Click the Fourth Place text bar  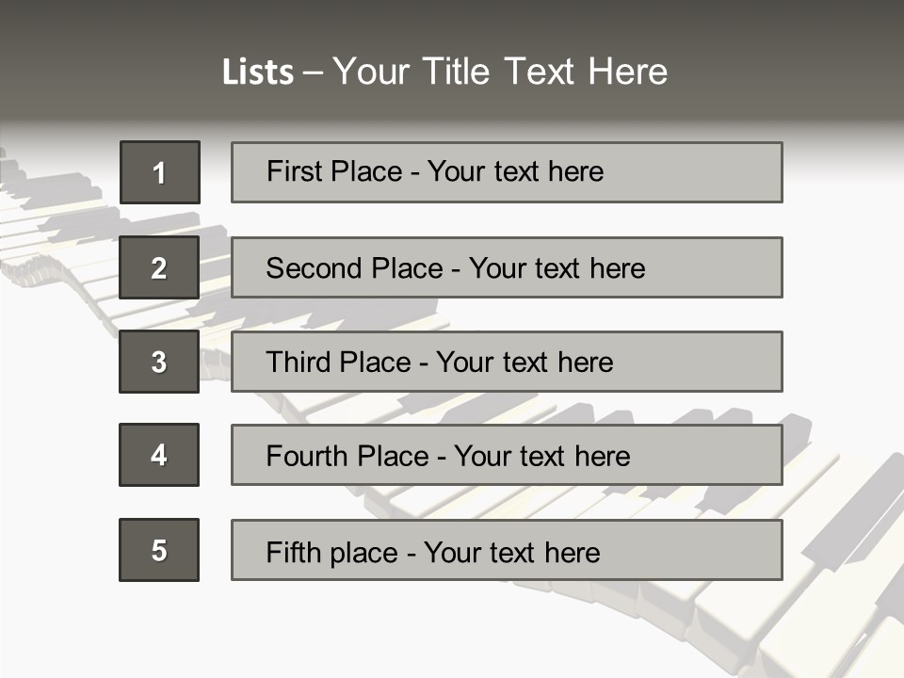pos(507,456)
